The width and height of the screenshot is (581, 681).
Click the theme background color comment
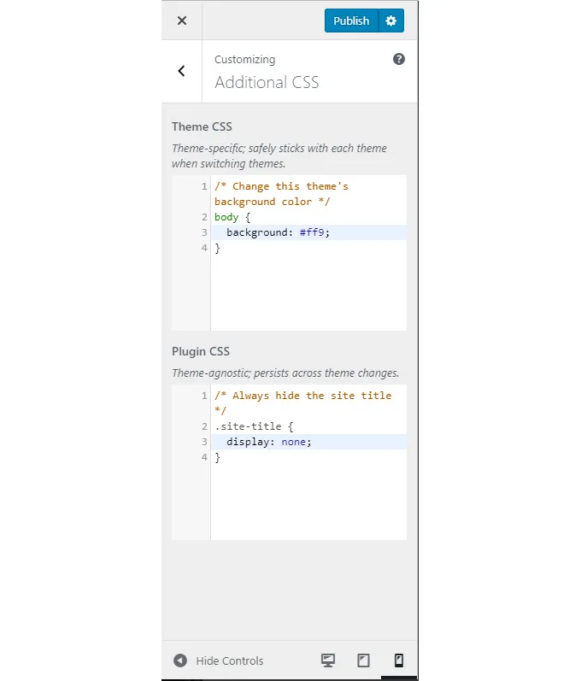pyautogui.click(x=281, y=186)
